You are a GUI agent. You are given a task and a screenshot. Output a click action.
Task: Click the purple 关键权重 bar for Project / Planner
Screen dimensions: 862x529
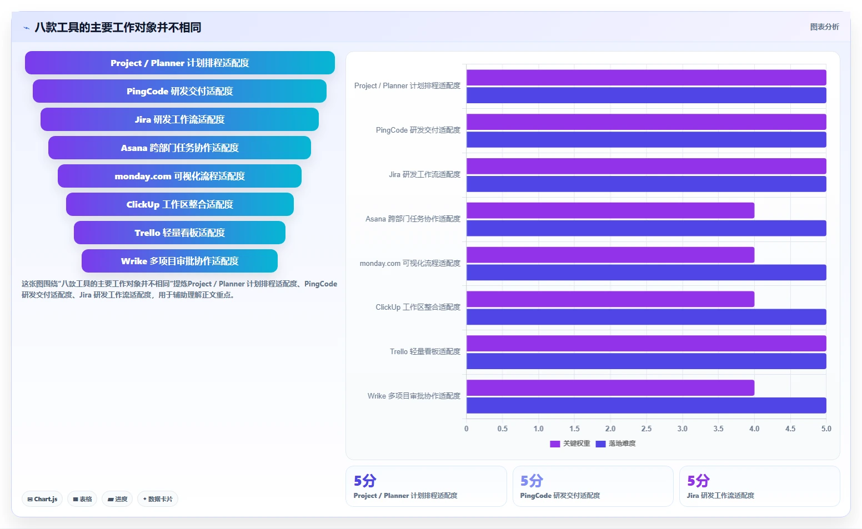point(646,78)
